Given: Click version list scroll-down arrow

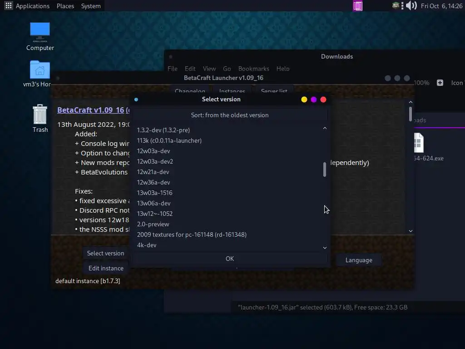Looking at the screenshot, I should [x=325, y=248].
